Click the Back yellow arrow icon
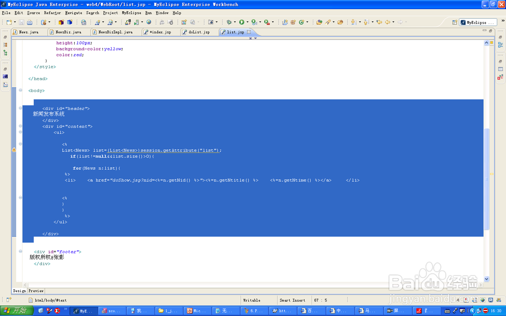Viewport: 506px width, 316px height. coord(388,22)
